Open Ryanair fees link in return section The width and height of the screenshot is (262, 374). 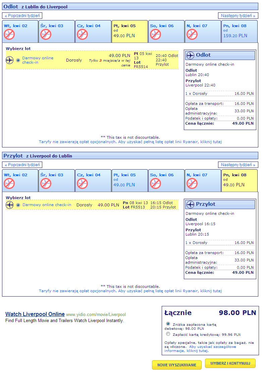130,291
